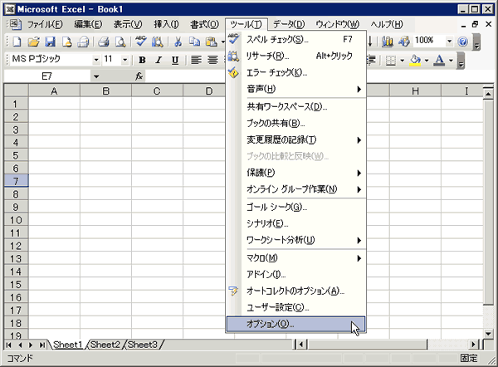Click the Research toolbar icon
The image size is (498, 367).
click(157, 42)
